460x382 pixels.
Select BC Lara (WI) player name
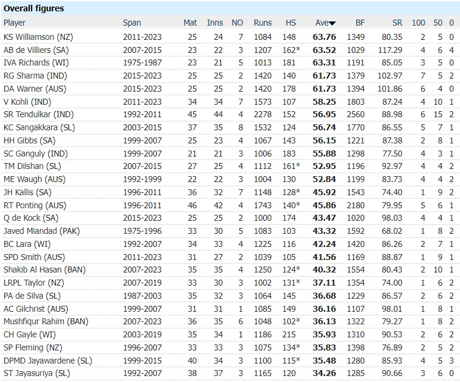pyautogui.click(x=27, y=244)
